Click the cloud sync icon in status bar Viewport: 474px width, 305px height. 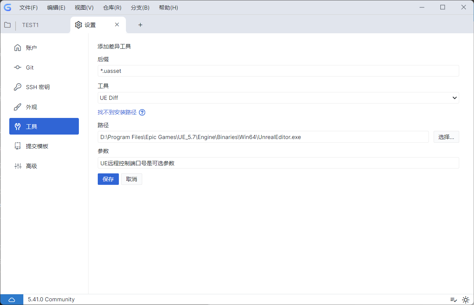pos(11,299)
